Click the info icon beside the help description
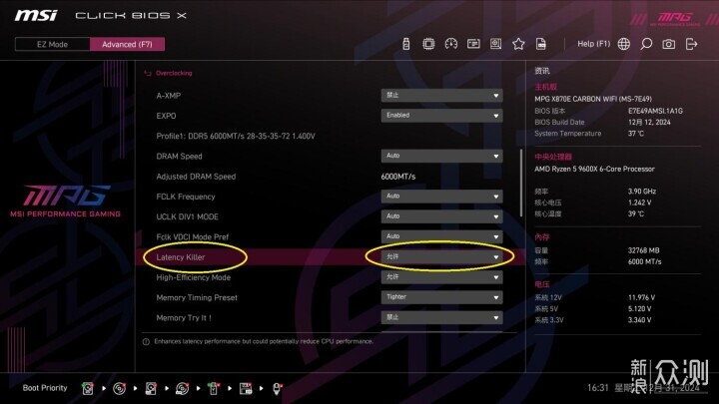The height and width of the screenshot is (404, 719). (146, 342)
